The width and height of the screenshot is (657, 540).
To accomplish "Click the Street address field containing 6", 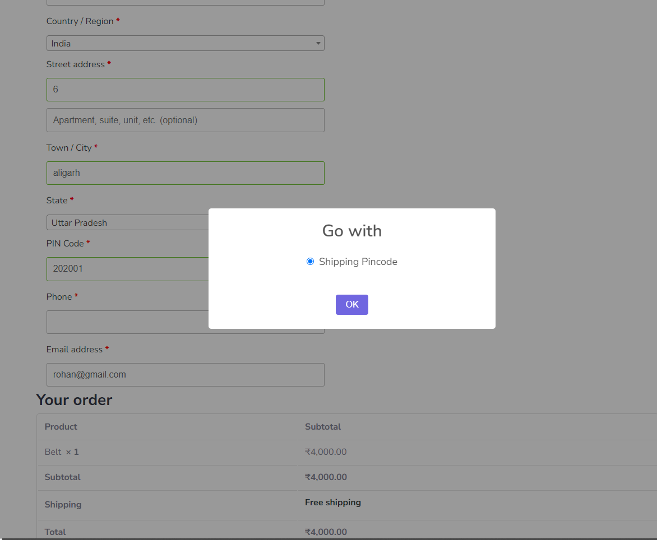I will click(x=185, y=89).
